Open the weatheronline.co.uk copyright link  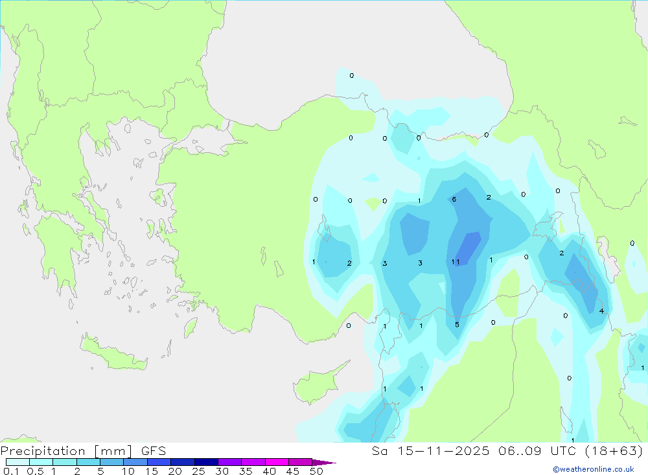pos(594,469)
